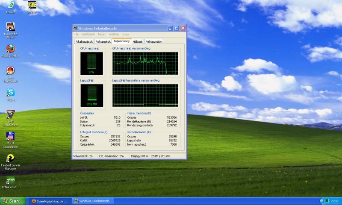The height and width of the screenshot is (205, 342).
Task: Click the Csúcsérték value 348692
Action: pyautogui.click(x=115, y=144)
